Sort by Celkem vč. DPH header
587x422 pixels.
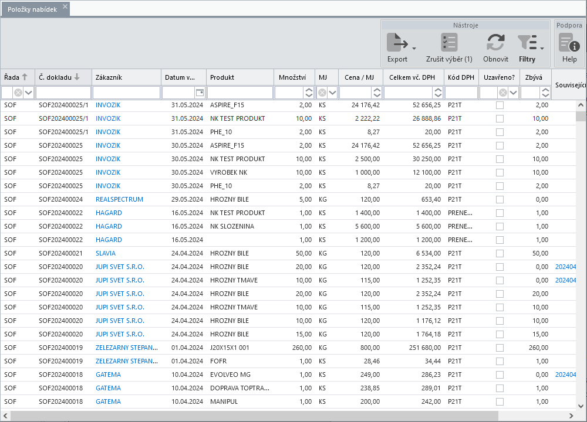point(412,77)
